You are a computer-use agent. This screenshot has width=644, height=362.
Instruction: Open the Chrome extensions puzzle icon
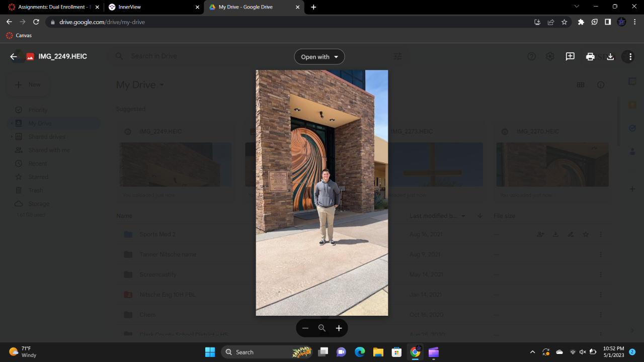click(581, 22)
